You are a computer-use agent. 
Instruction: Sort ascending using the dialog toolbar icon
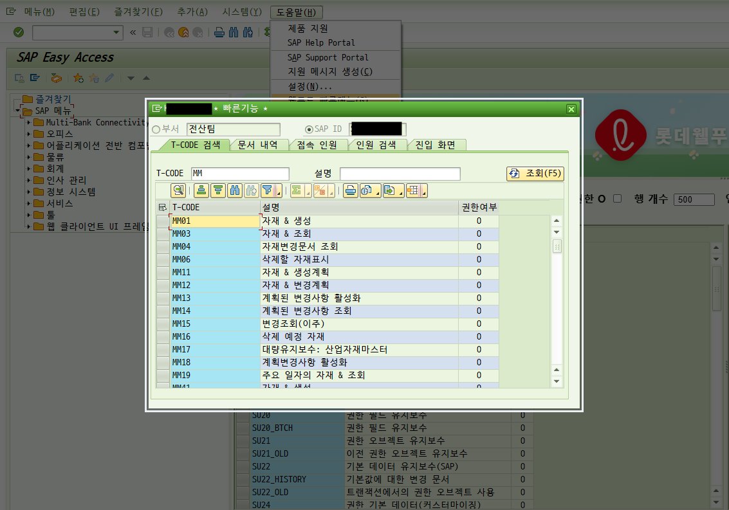click(x=201, y=190)
